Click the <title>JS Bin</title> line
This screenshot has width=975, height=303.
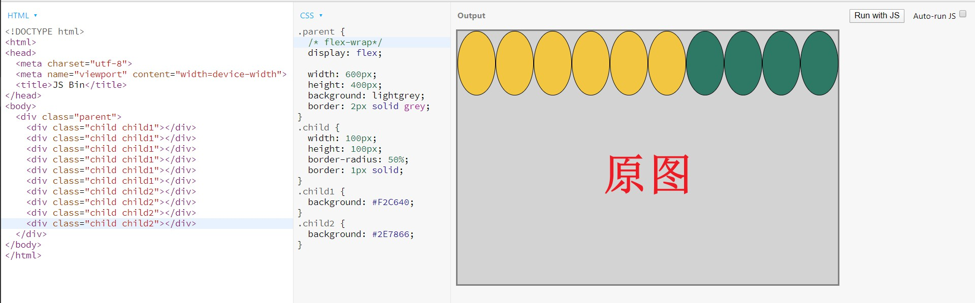71,85
